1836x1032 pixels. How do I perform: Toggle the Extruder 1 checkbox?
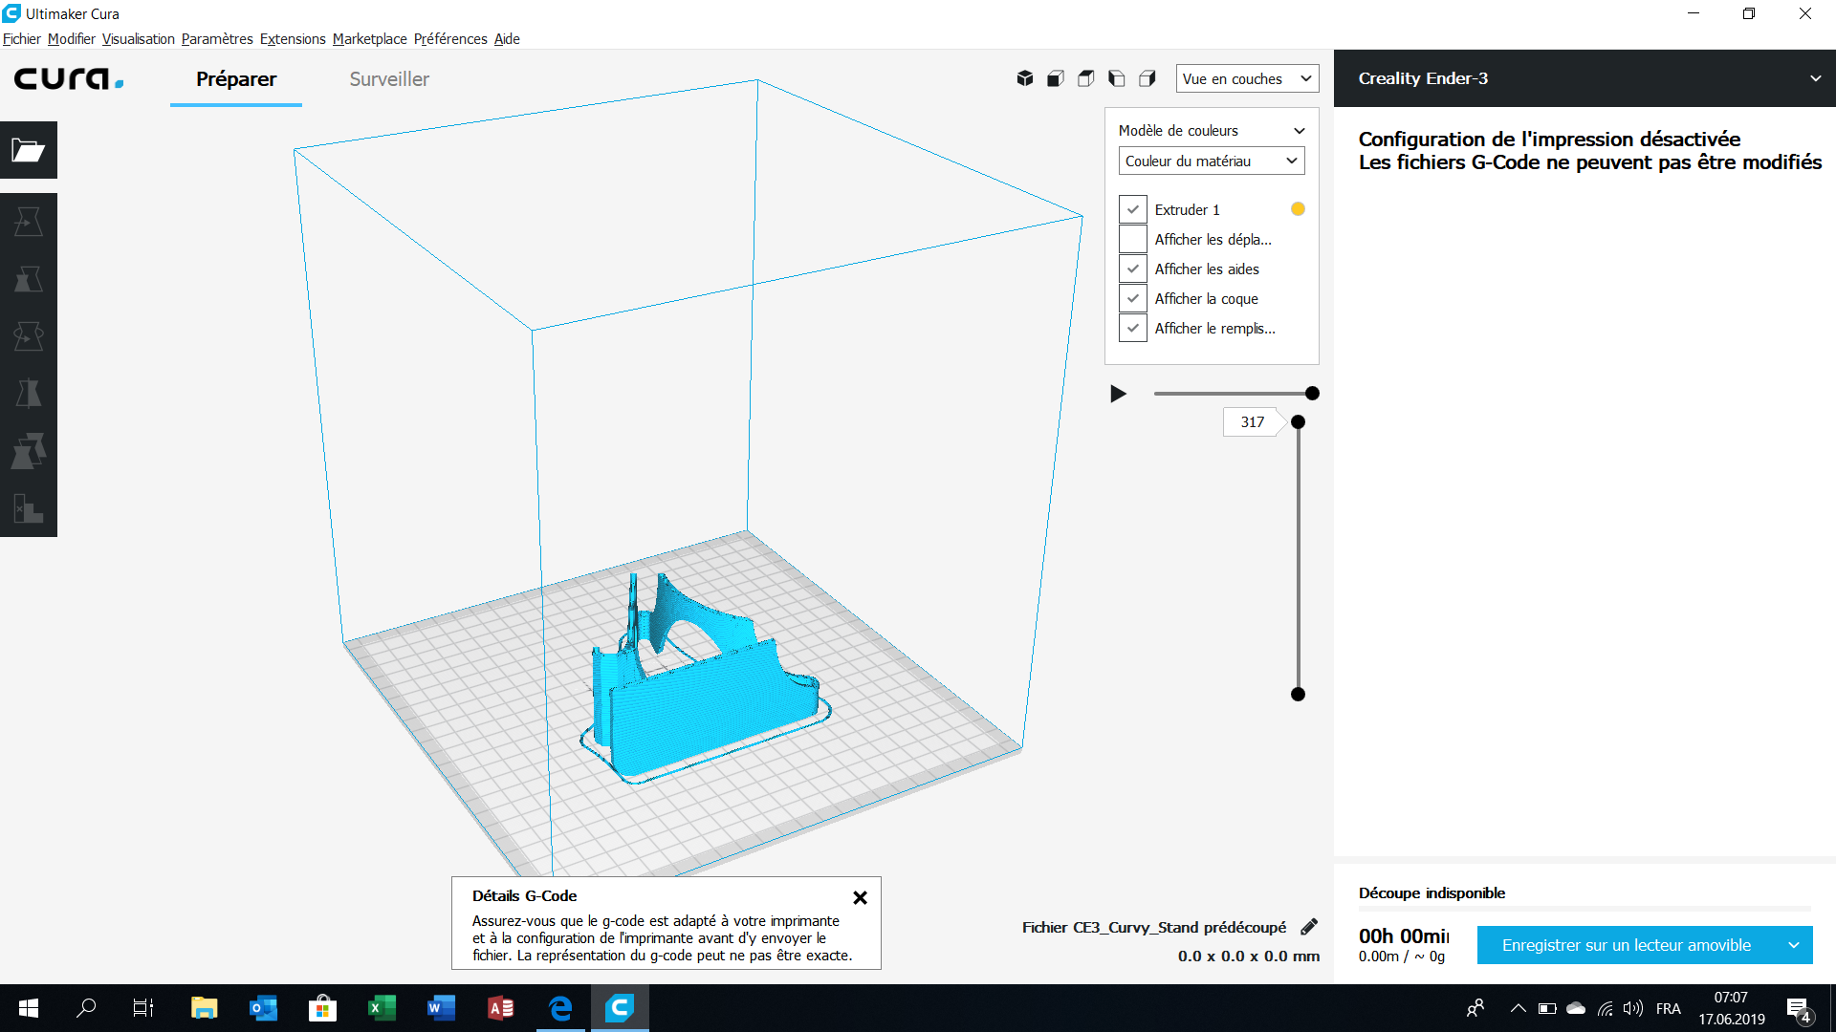tap(1132, 209)
